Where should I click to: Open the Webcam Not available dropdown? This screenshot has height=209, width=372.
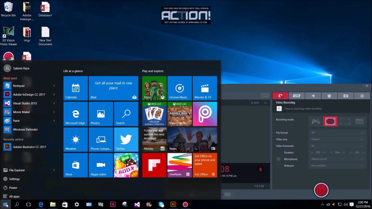pos(337,166)
